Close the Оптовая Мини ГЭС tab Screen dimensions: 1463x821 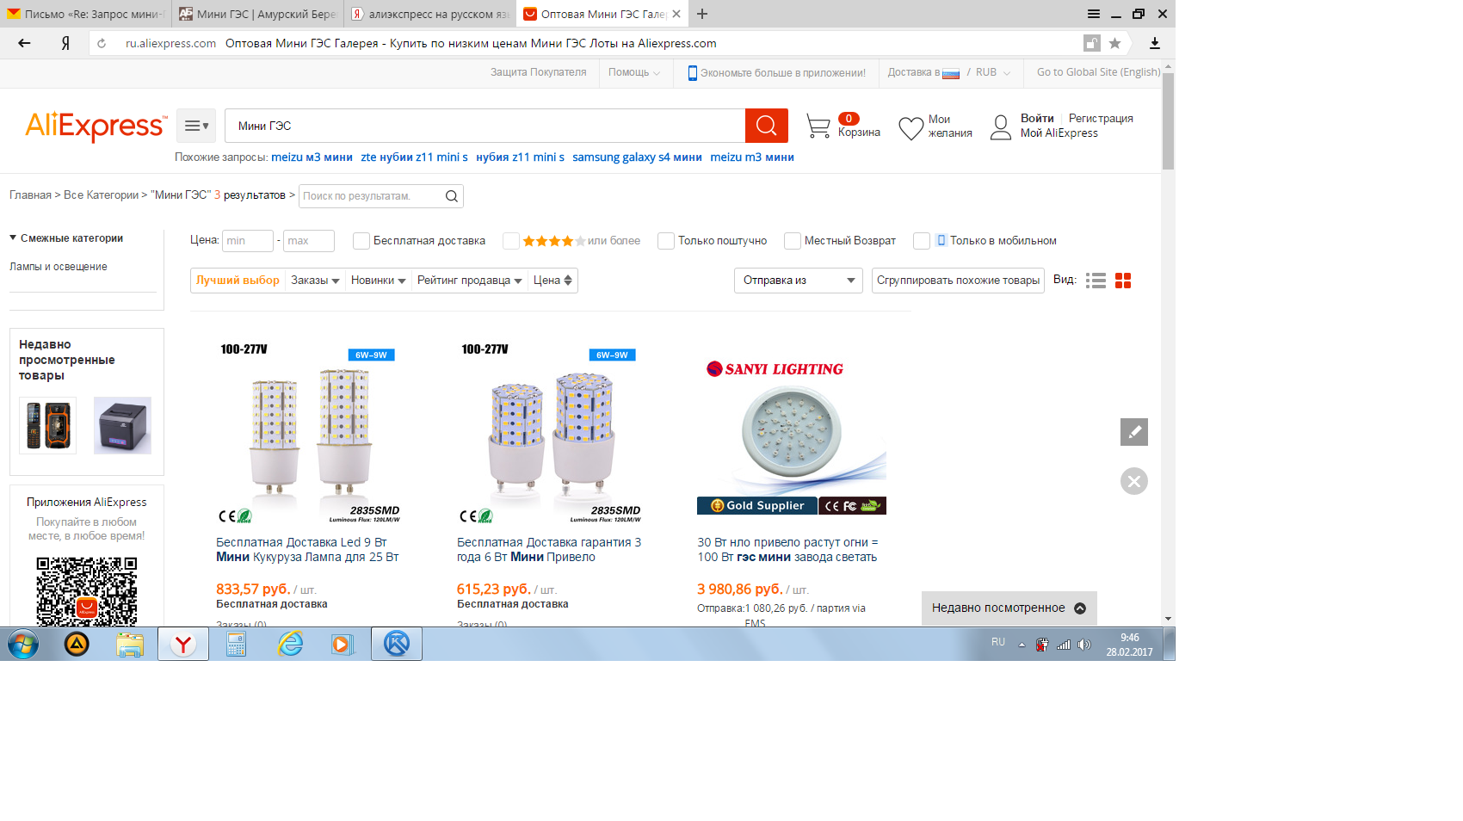676,14
